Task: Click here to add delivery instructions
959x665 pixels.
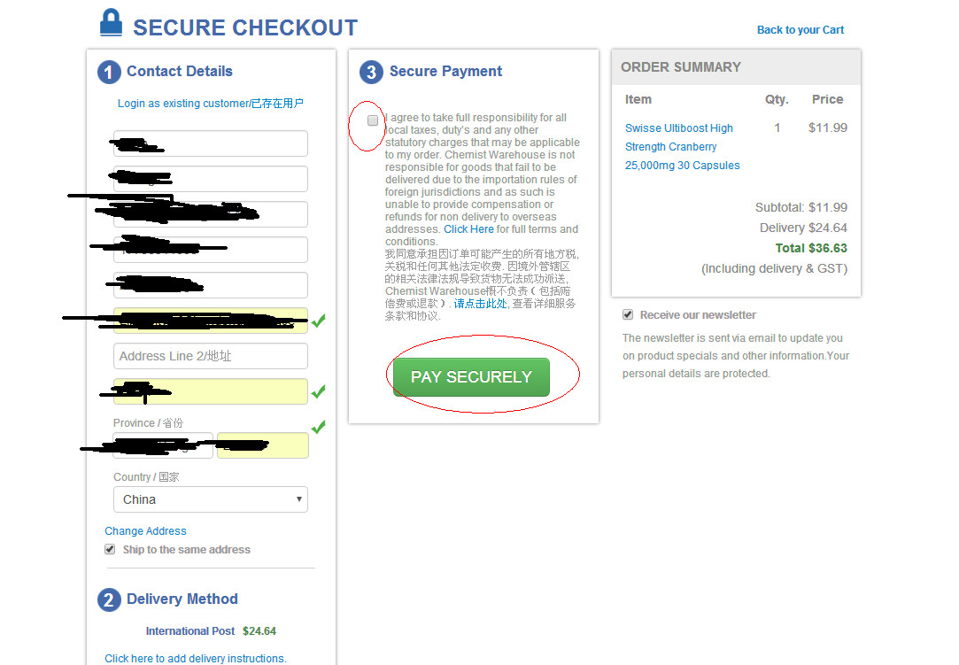Action: (x=195, y=658)
